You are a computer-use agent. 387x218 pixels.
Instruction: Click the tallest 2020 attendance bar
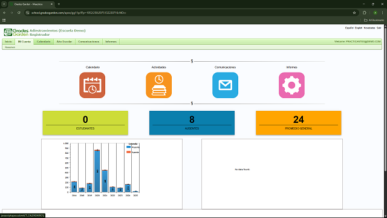97,171
